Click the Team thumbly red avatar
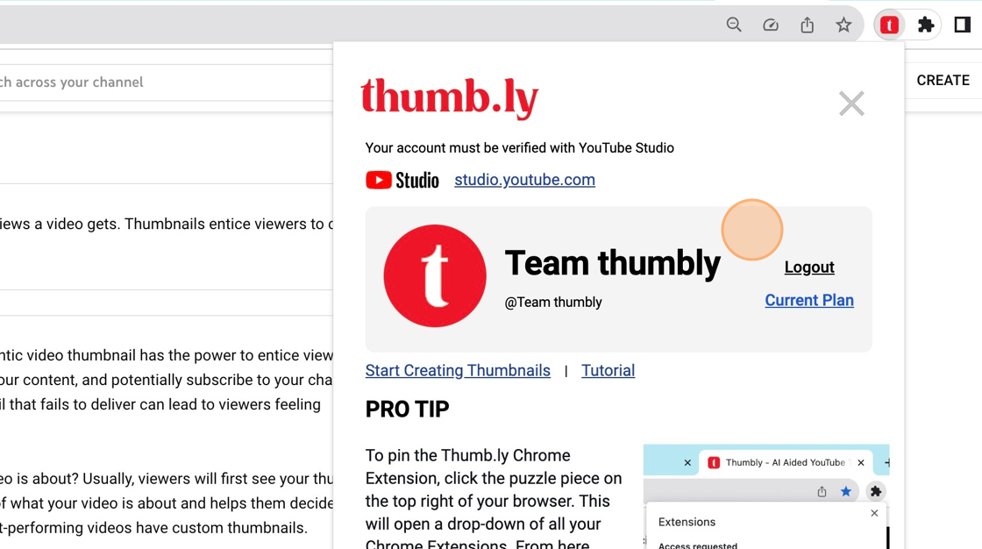Image resolution: width=982 pixels, height=549 pixels. tap(435, 275)
